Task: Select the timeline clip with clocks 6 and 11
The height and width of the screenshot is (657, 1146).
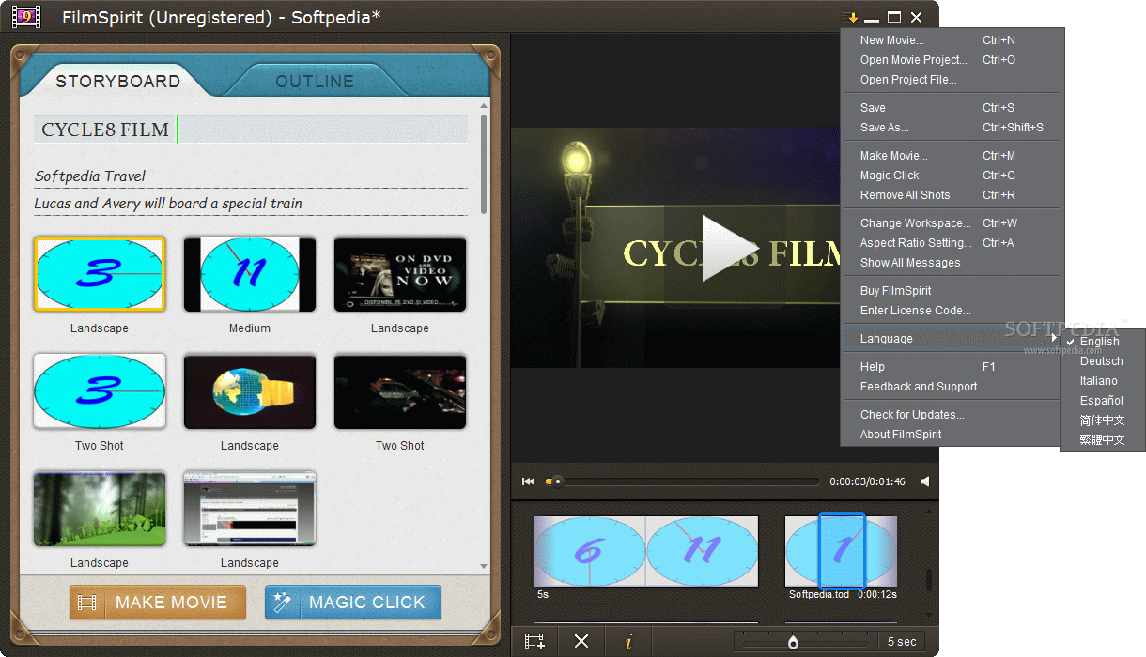Action: coord(646,552)
